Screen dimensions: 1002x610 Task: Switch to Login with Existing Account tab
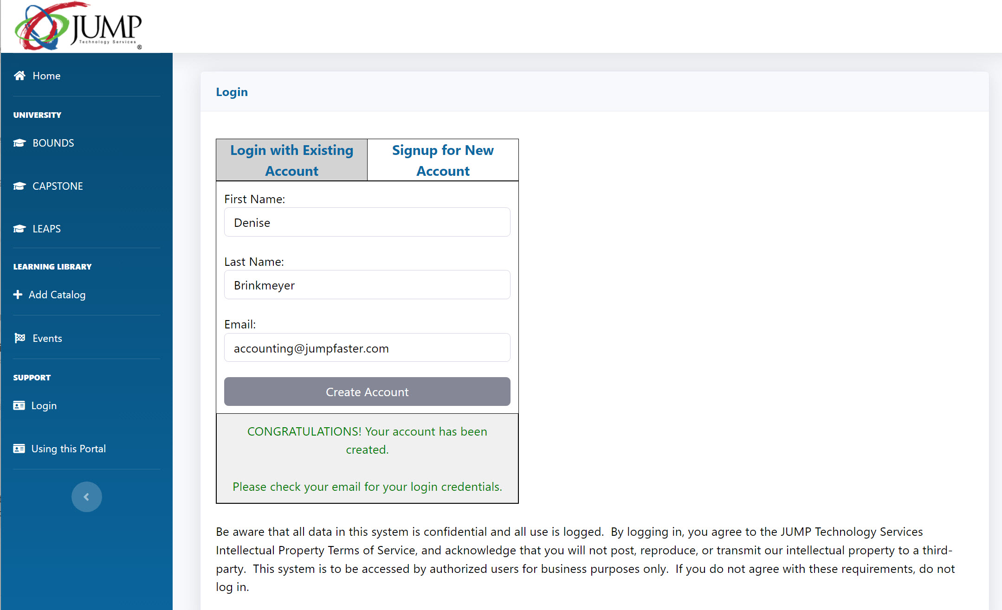[x=291, y=160]
